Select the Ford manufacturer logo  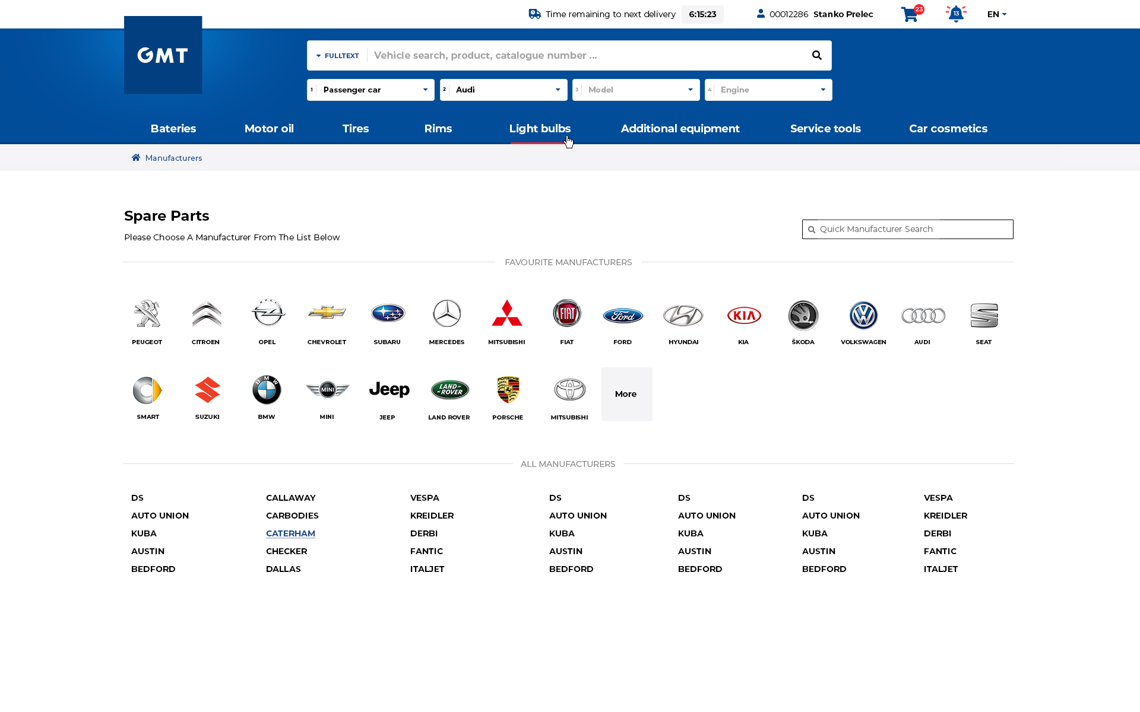(x=623, y=316)
